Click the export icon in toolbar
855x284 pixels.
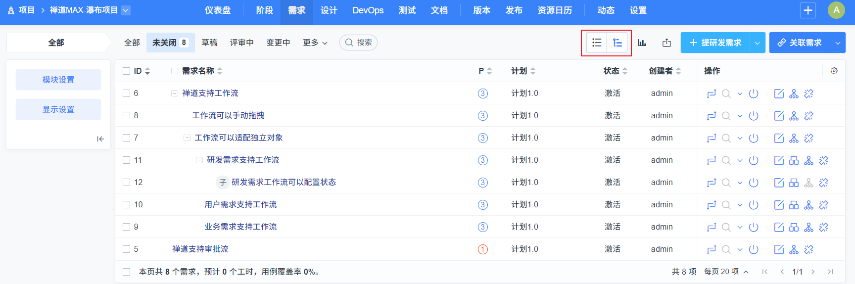[x=666, y=43]
